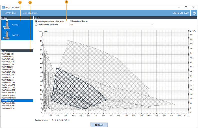The image size is (198, 129).
Task: Select Preview performance curve areas option
Action: click(x=50, y=22)
